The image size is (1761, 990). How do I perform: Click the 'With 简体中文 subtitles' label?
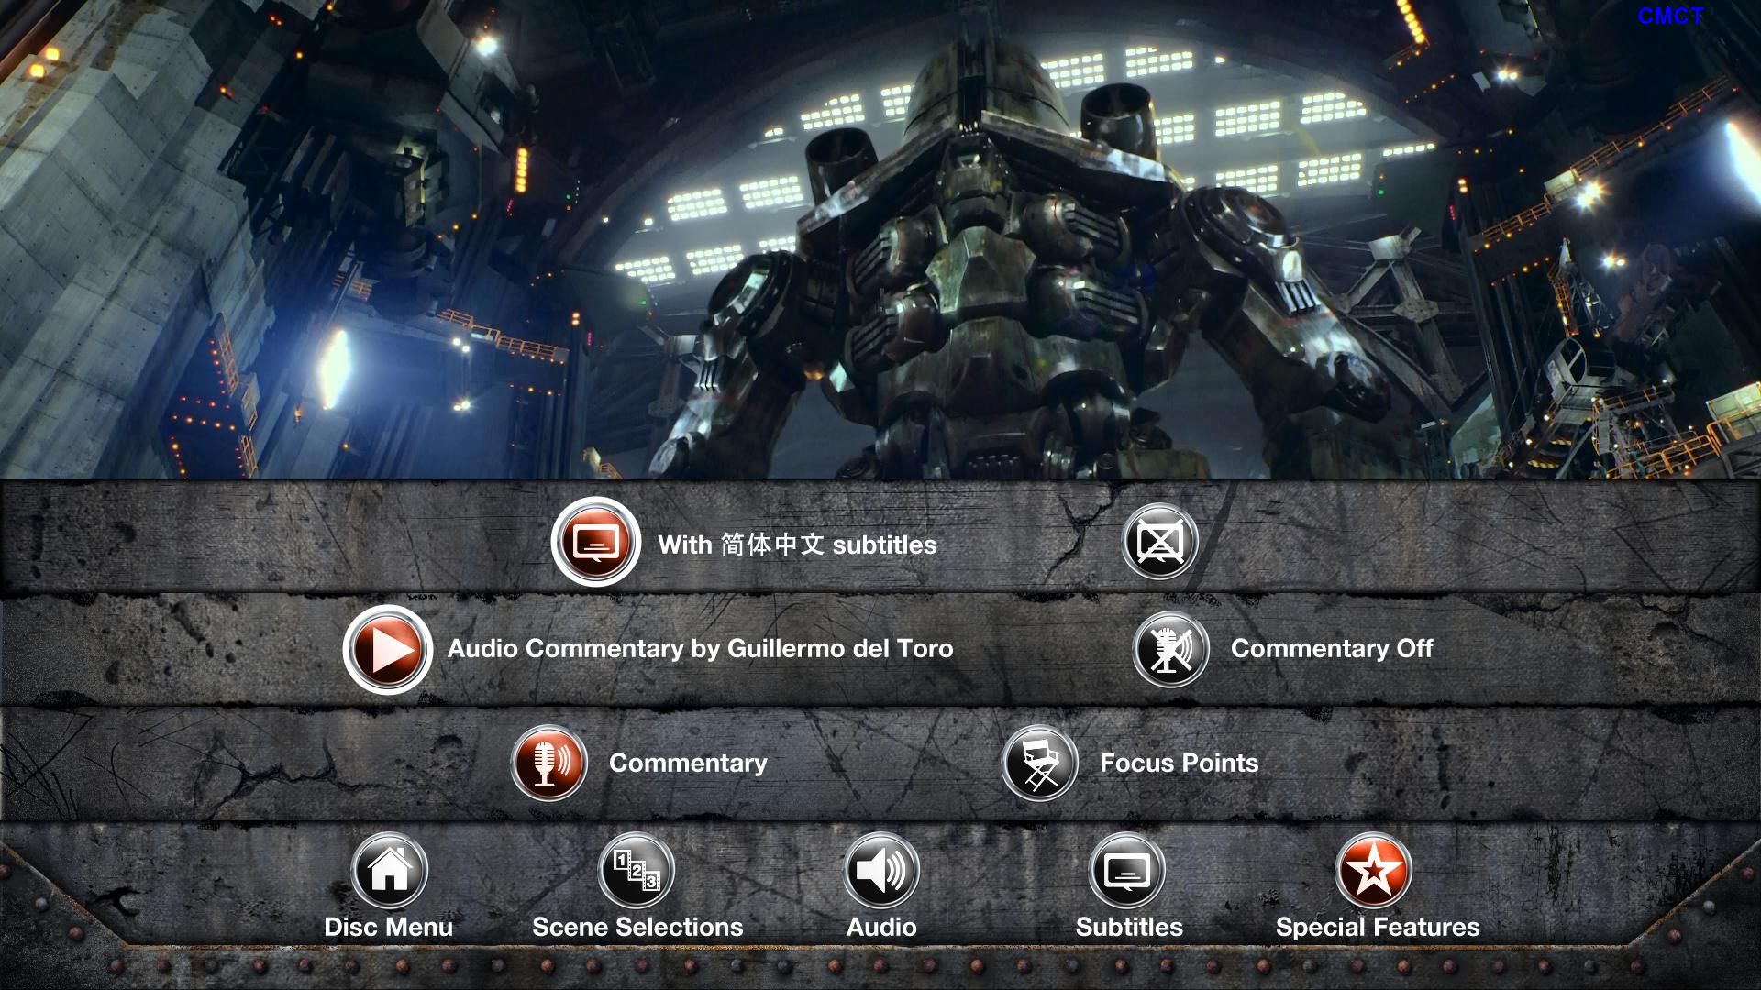click(x=797, y=544)
